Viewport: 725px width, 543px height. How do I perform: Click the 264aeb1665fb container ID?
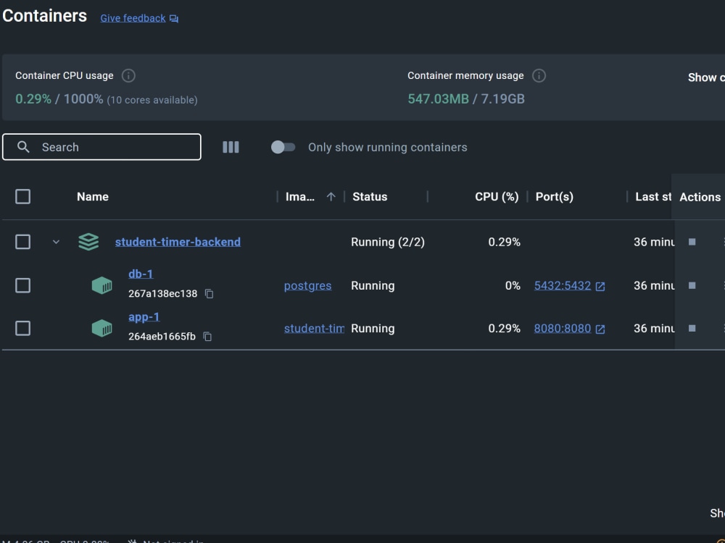pyautogui.click(x=162, y=337)
